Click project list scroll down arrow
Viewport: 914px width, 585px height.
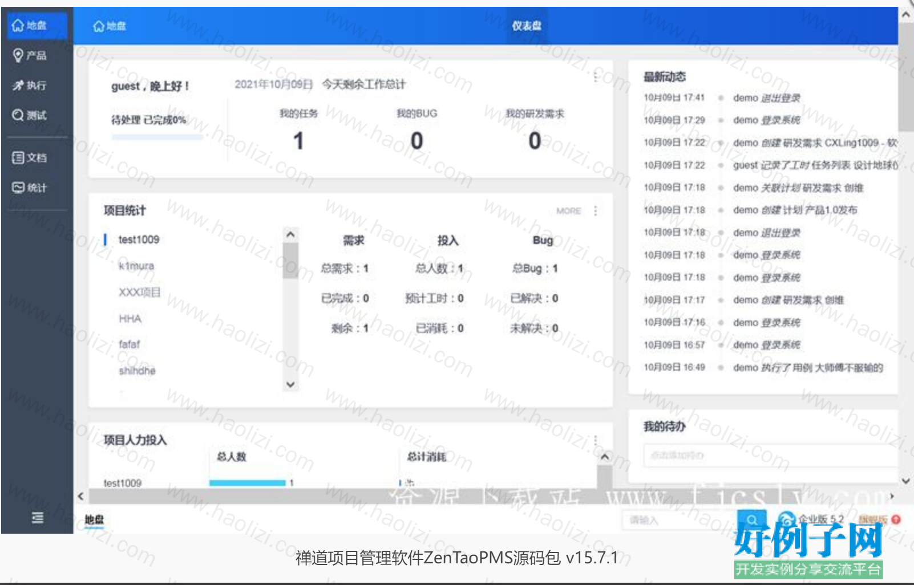[x=290, y=384]
